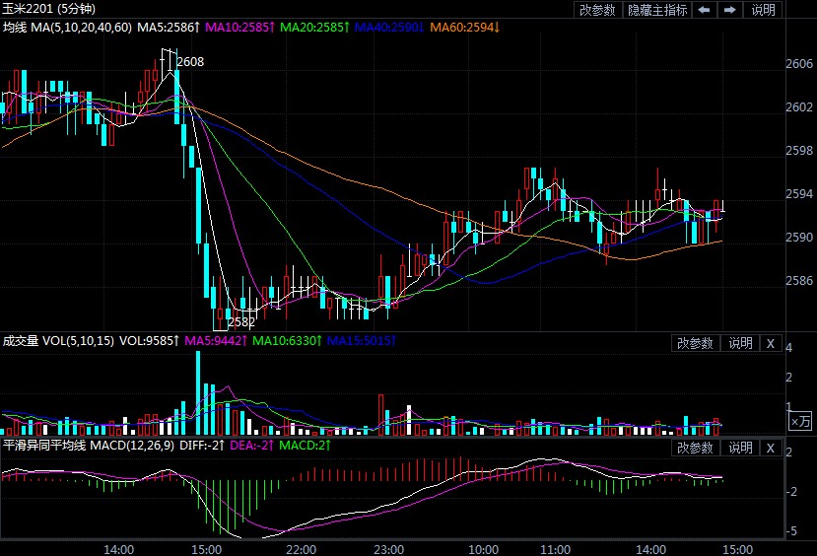Click the 22:00 label on time axis
The width and height of the screenshot is (817, 556).
(x=300, y=548)
